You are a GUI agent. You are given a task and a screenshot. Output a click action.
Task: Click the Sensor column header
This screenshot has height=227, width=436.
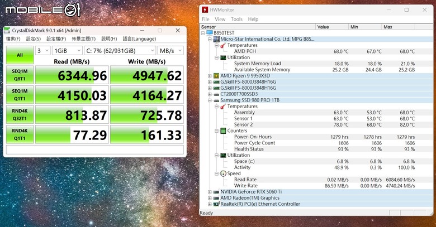tap(258, 27)
